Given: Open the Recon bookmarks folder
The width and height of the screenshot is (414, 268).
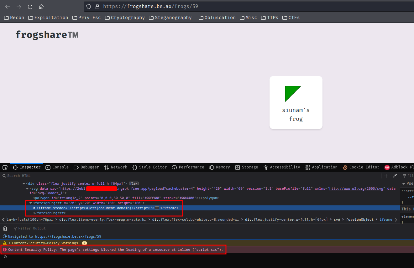Looking at the screenshot, I should click(14, 18).
